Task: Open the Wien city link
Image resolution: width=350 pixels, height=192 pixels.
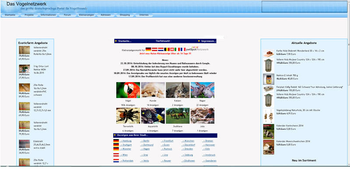Action: coord(125,154)
